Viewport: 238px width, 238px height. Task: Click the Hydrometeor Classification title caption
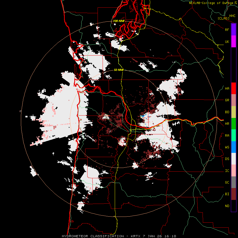(x=119, y=236)
